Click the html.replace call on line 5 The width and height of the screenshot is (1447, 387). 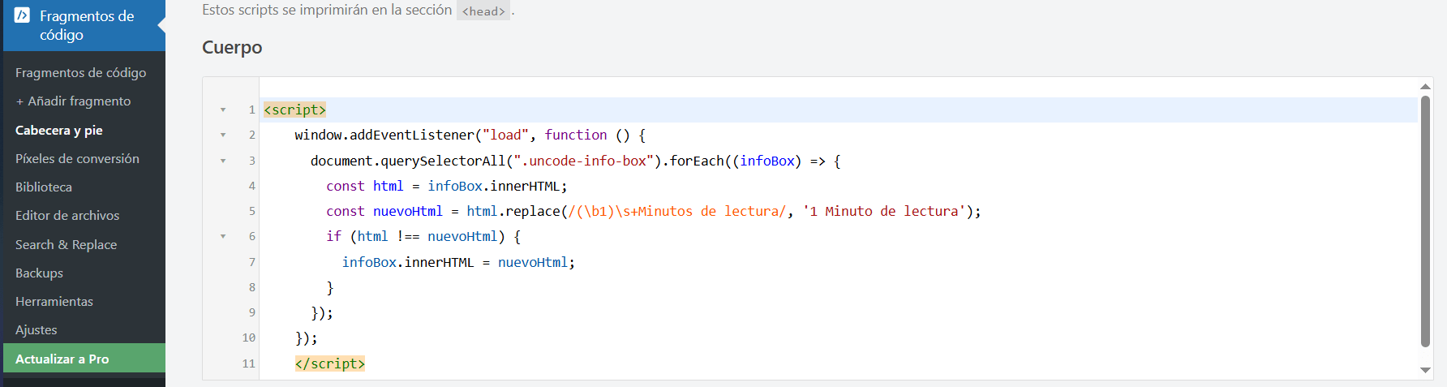click(513, 211)
